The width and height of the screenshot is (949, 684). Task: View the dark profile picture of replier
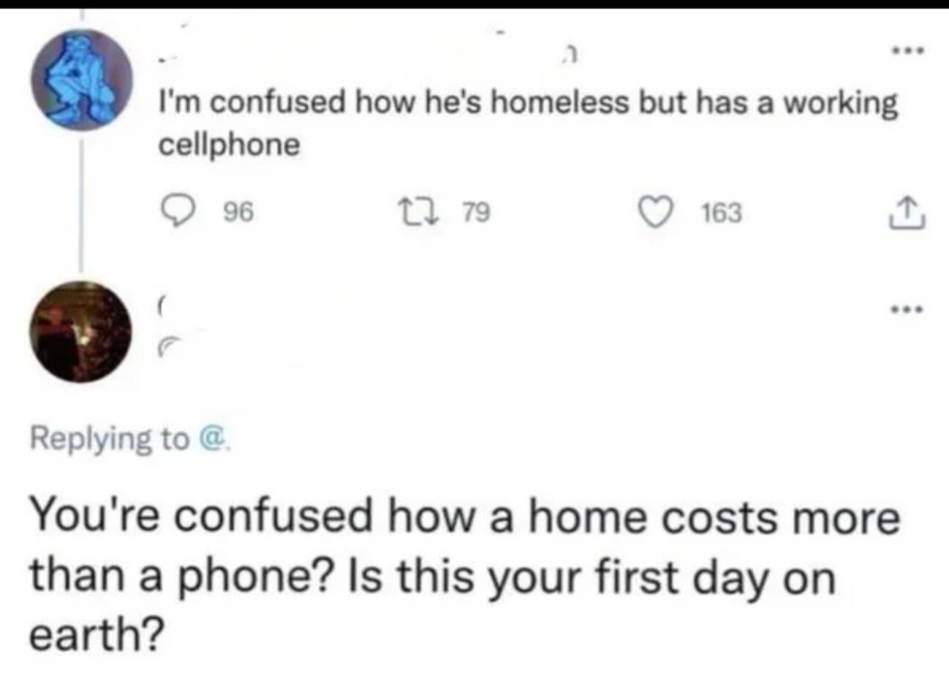81,332
